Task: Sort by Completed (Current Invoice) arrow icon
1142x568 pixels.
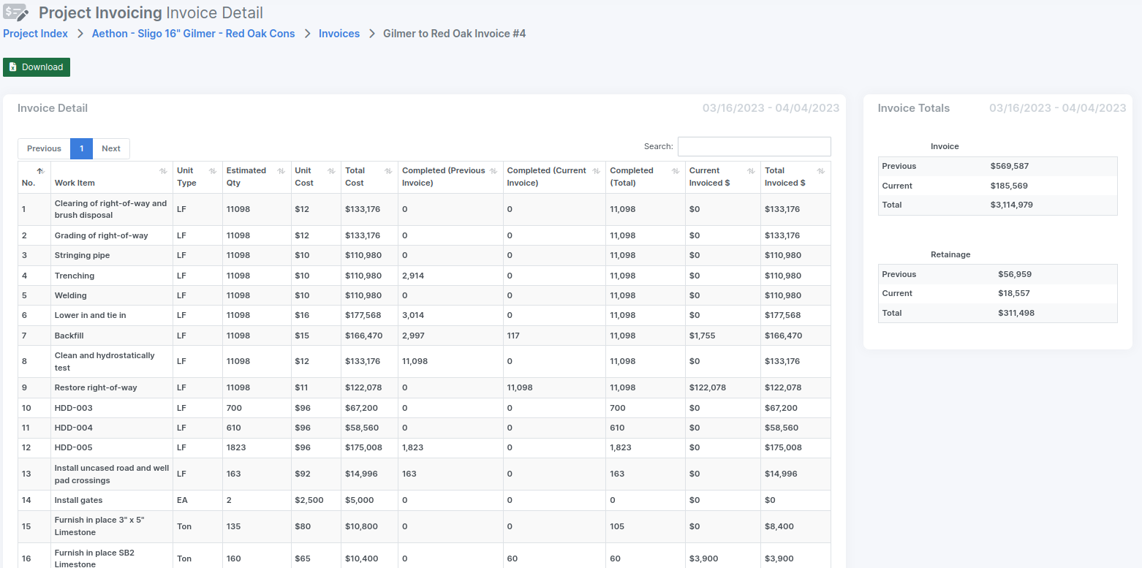Action: coord(596,171)
